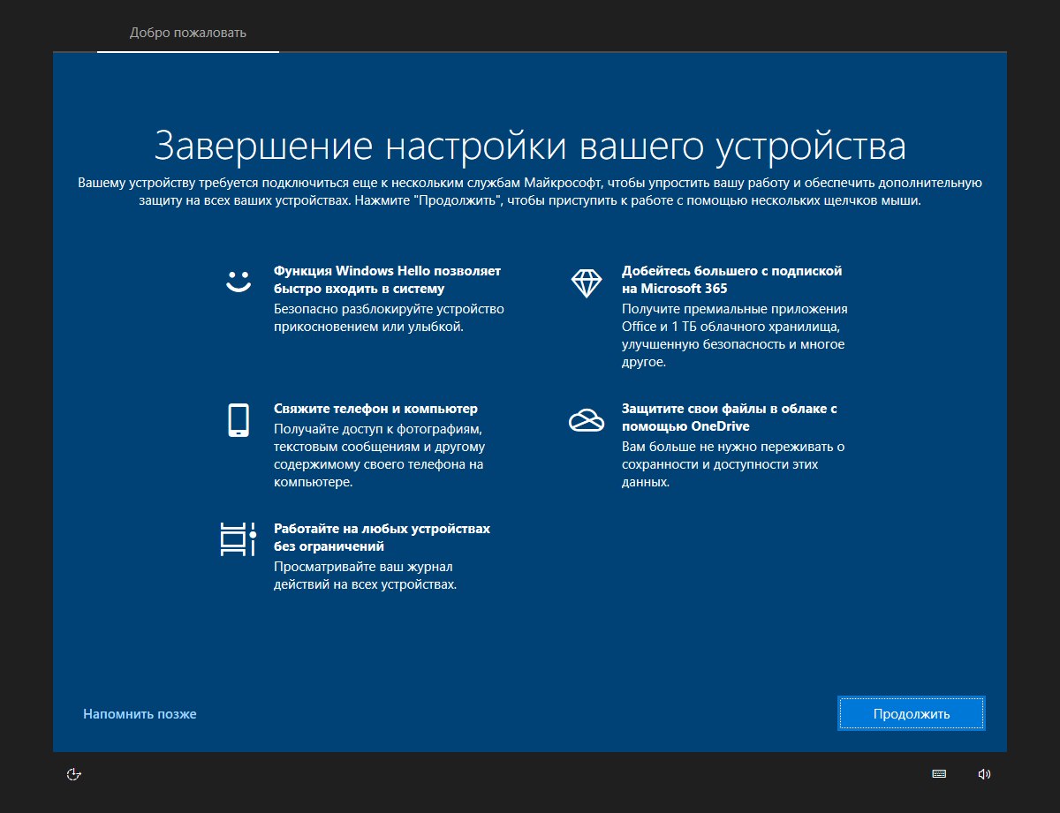
Task: Click the heading Свяжите телефон и компьютер
Action: [375, 409]
